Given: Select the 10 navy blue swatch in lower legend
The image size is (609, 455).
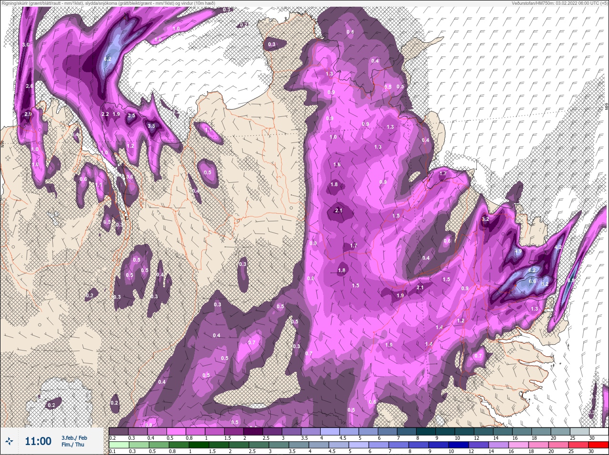Looking at the screenshot, I should click(458, 445).
